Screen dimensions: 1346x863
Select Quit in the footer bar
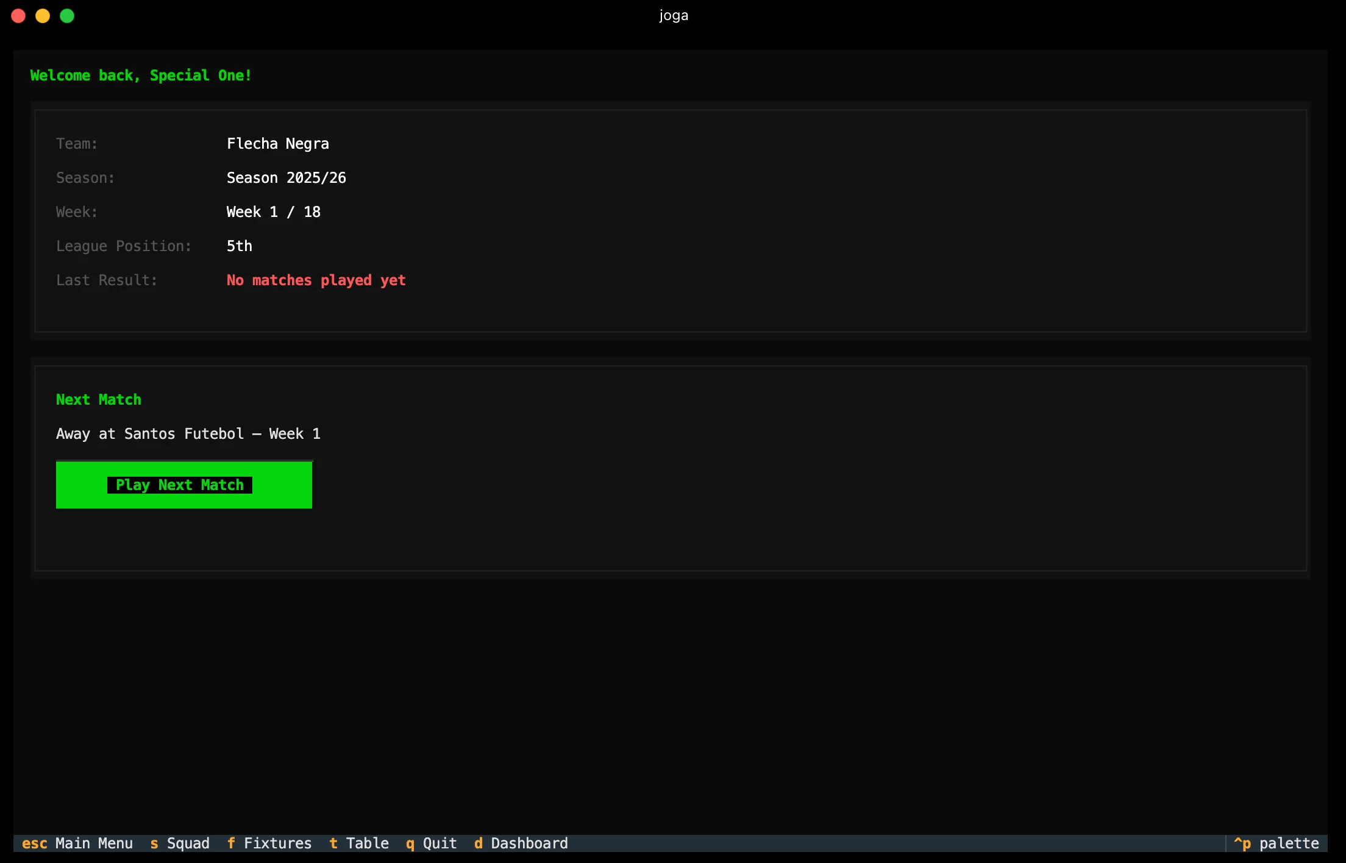(432, 843)
